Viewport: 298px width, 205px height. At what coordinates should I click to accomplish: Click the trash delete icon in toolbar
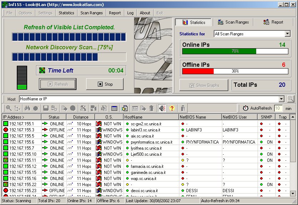pyautogui.click(x=152, y=108)
